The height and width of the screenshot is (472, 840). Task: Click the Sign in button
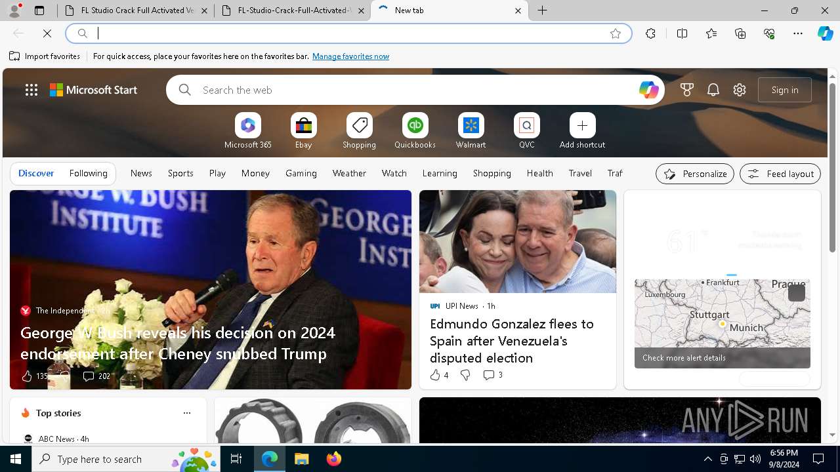click(x=785, y=90)
